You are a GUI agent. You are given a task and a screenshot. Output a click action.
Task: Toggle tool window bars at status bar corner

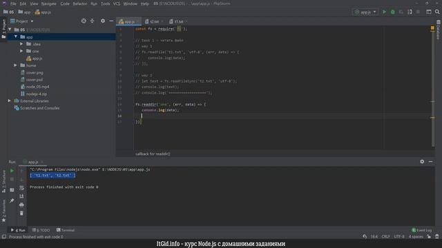pyautogui.click(x=3, y=237)
